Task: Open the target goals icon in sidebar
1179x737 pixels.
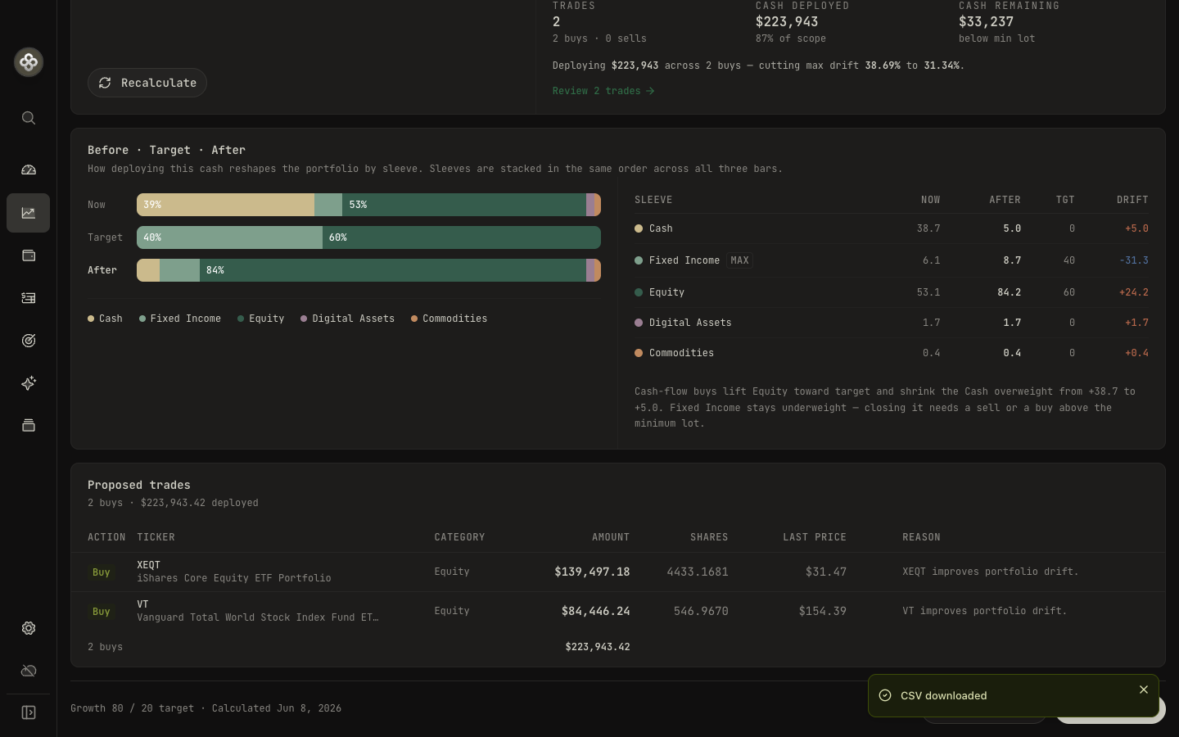Action: [29, 341]
